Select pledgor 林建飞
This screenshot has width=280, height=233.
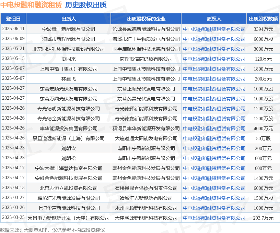(69, 79)
